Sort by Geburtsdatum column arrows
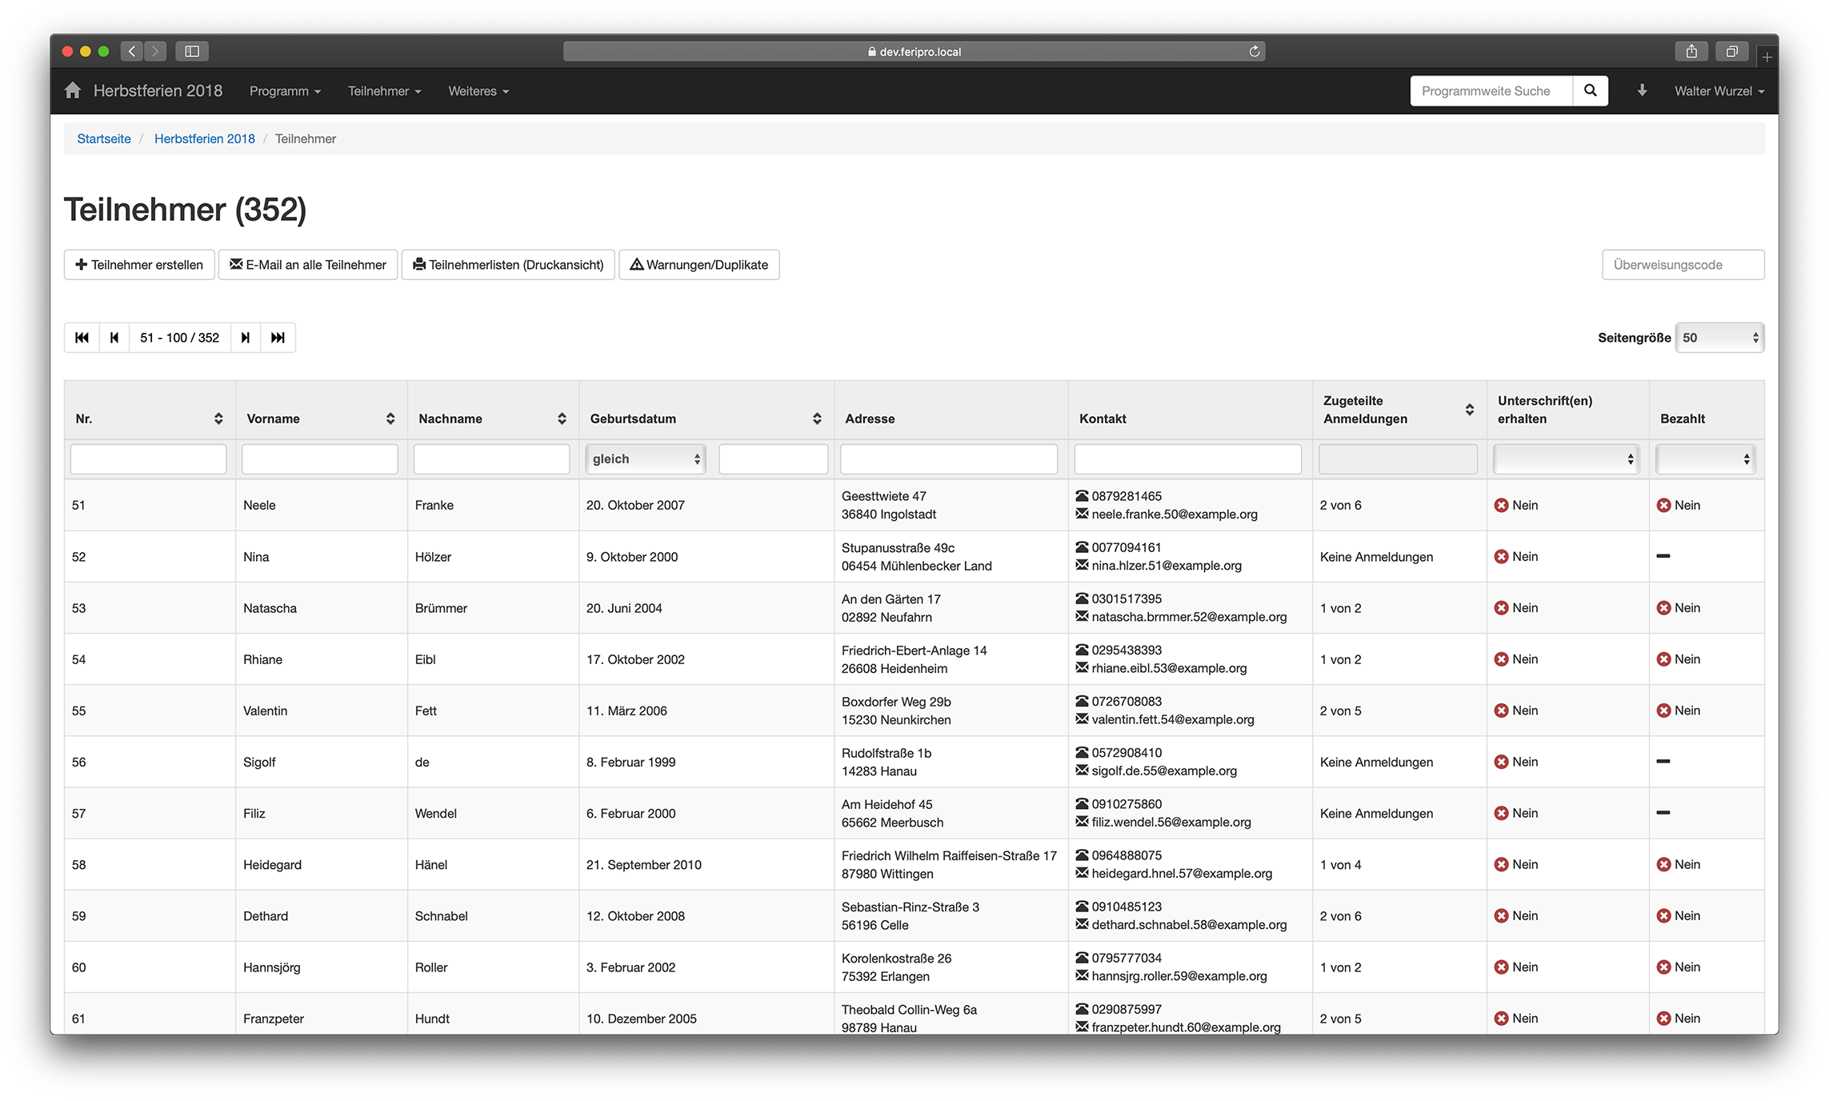1829x1101 pixels. 817,418
